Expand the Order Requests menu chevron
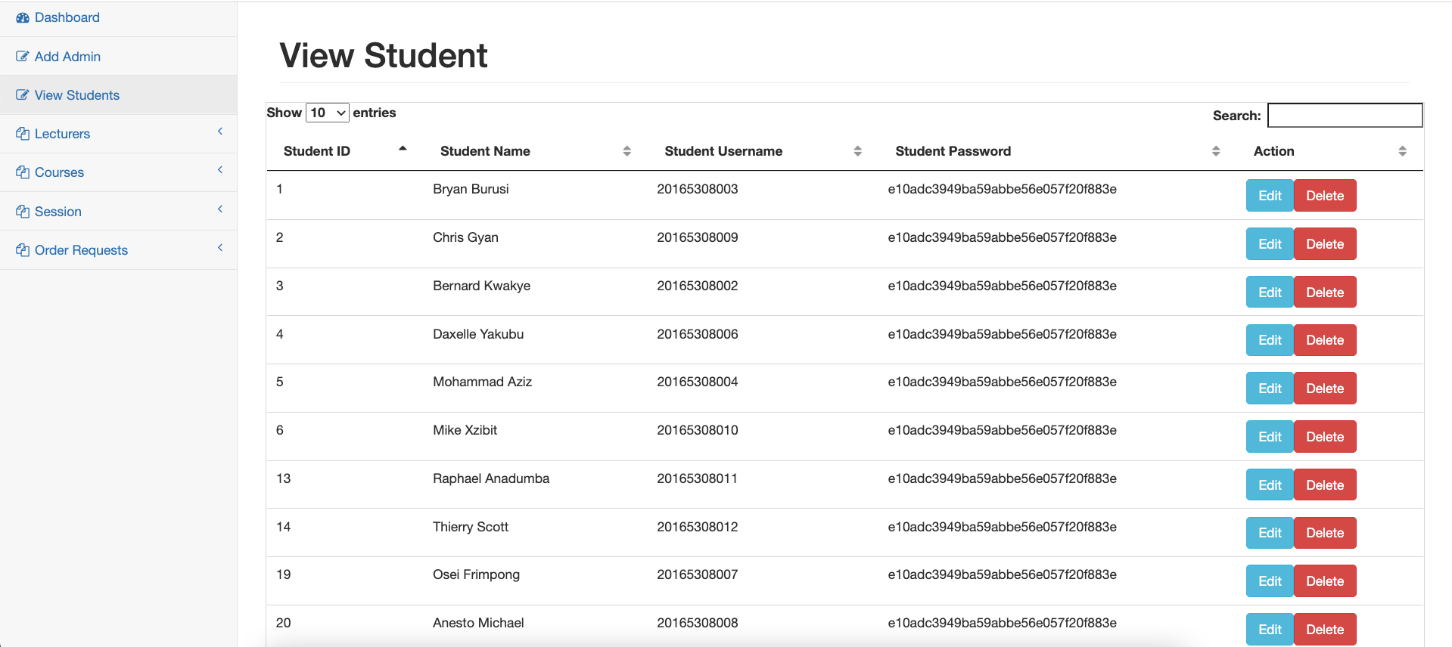The width and height of the screenshot is (1452, 647). 220,248
